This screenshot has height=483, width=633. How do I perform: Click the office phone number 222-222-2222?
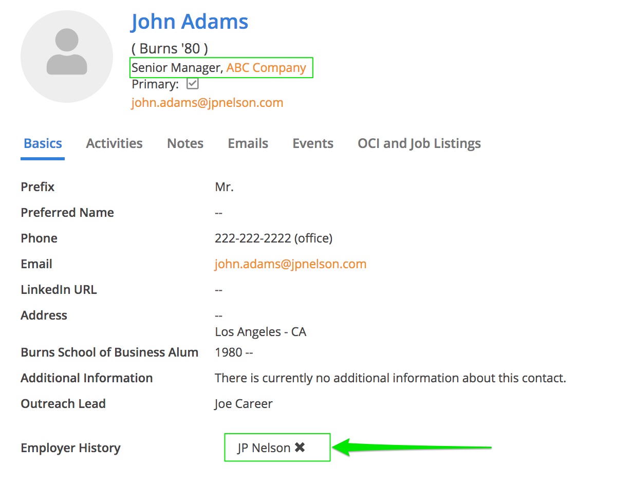click(x=273, y=238)
